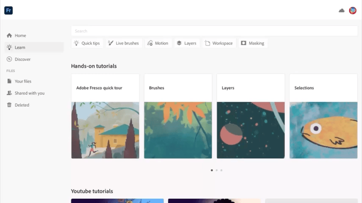Filter tutorials by Motion
Screen dimensions: 362x203
point(159,43)
